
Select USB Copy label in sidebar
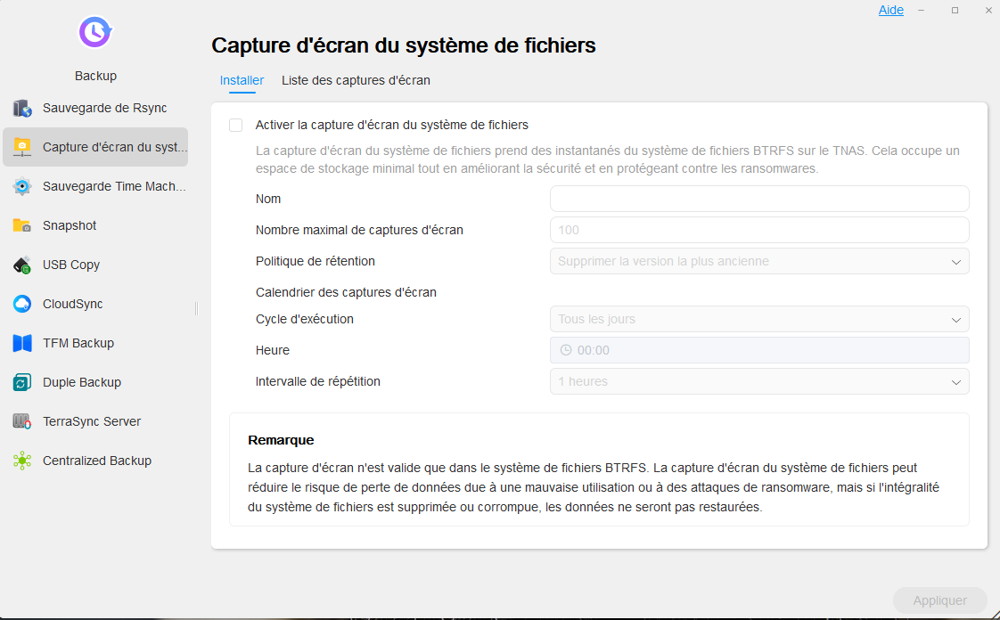pos(70,265)
